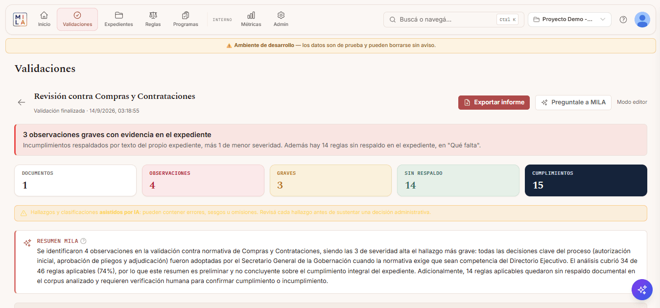
Task: Open the Métricas section
Action: coord(251,20)
